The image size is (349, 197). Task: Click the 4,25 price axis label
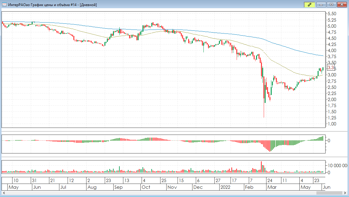[332, 44]
